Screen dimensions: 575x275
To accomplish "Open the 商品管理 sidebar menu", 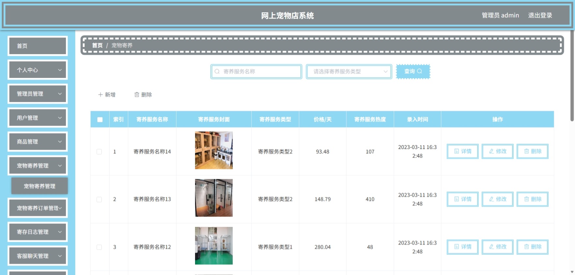I will click(x=38, y=142).
